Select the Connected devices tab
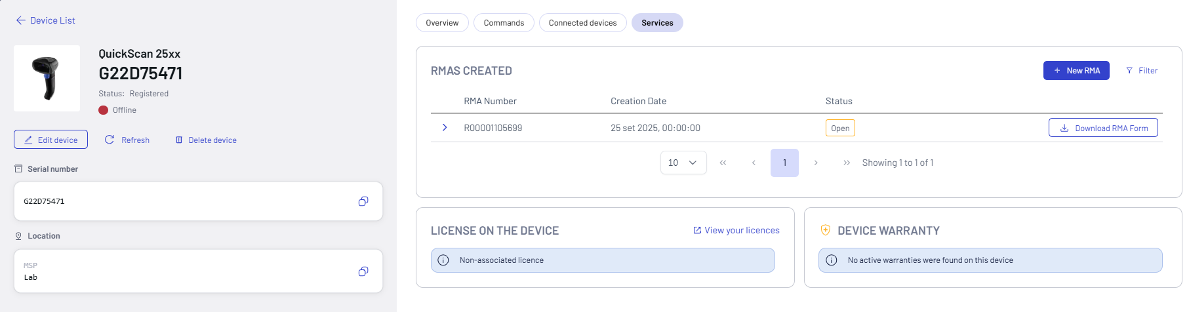The height and width of the screenshot is (312, 1189). pyautogui.click(x=582, y=23)
